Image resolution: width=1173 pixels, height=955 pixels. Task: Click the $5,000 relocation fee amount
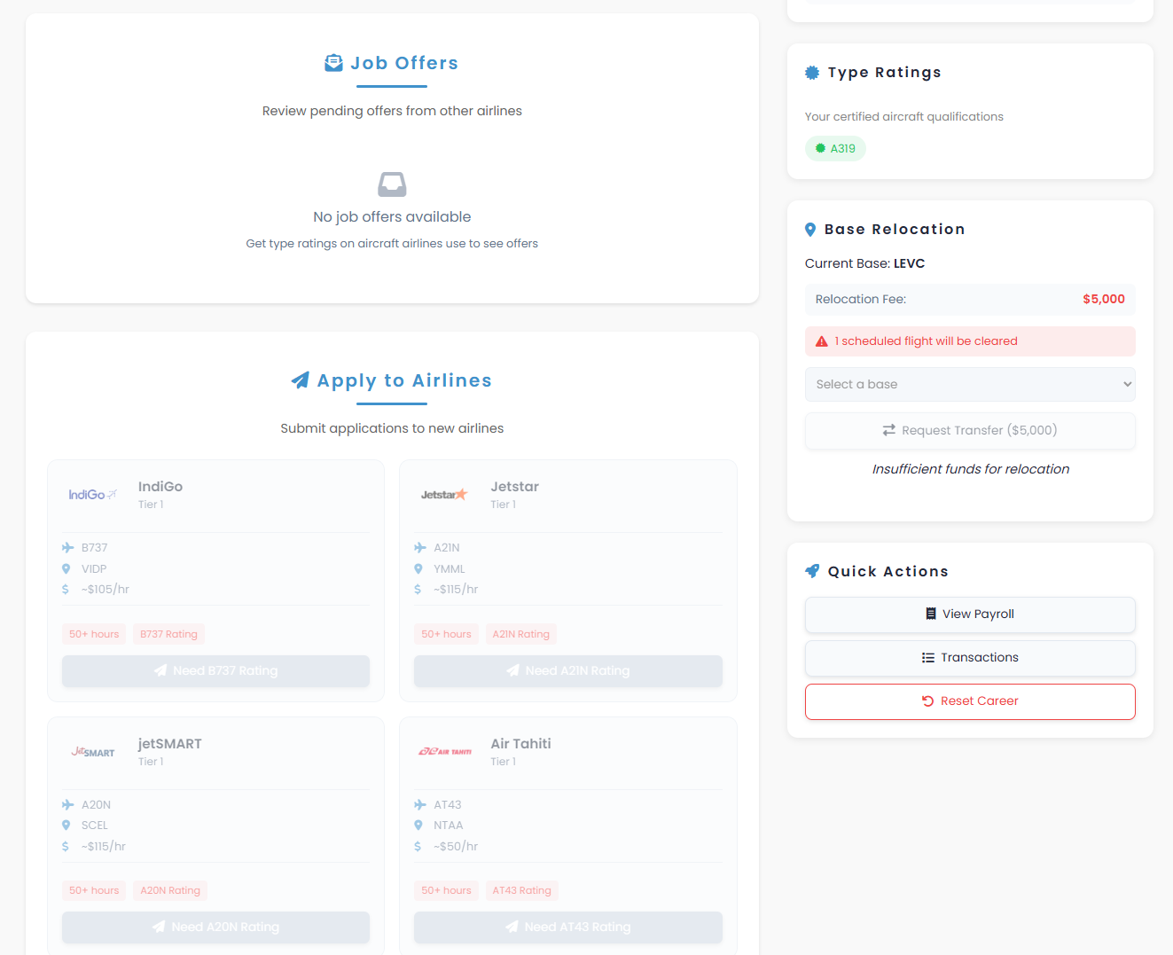click(1104, 300)
